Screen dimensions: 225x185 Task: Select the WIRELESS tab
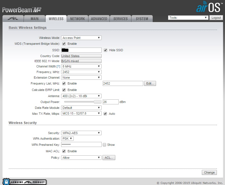tap(56, 19)
